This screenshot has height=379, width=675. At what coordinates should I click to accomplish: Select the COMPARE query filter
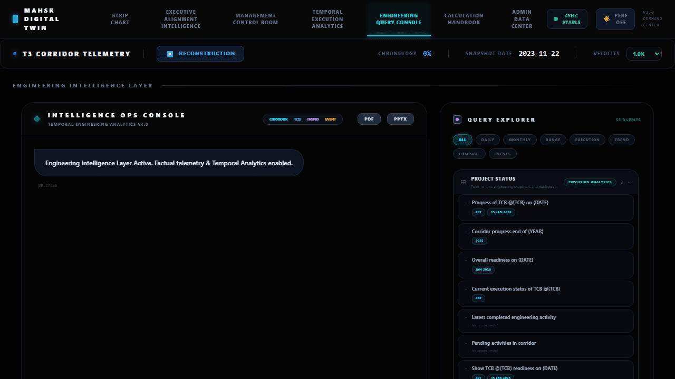(x=469, y=154)
